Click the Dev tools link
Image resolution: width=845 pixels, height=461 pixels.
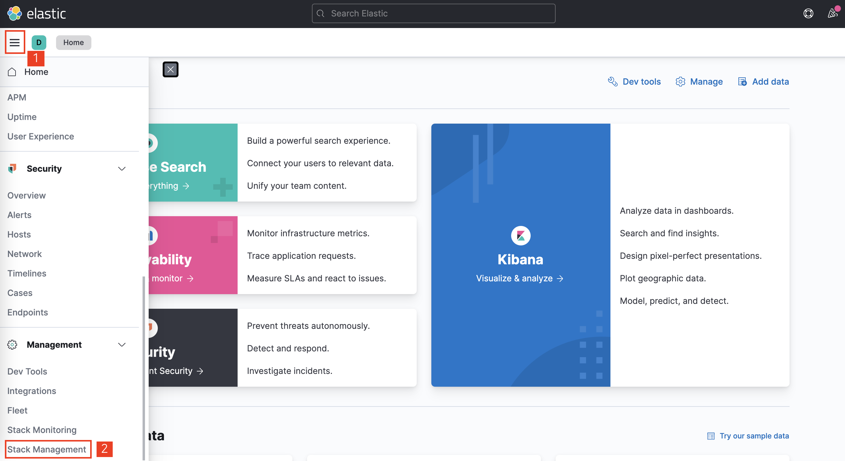[641, 82]
